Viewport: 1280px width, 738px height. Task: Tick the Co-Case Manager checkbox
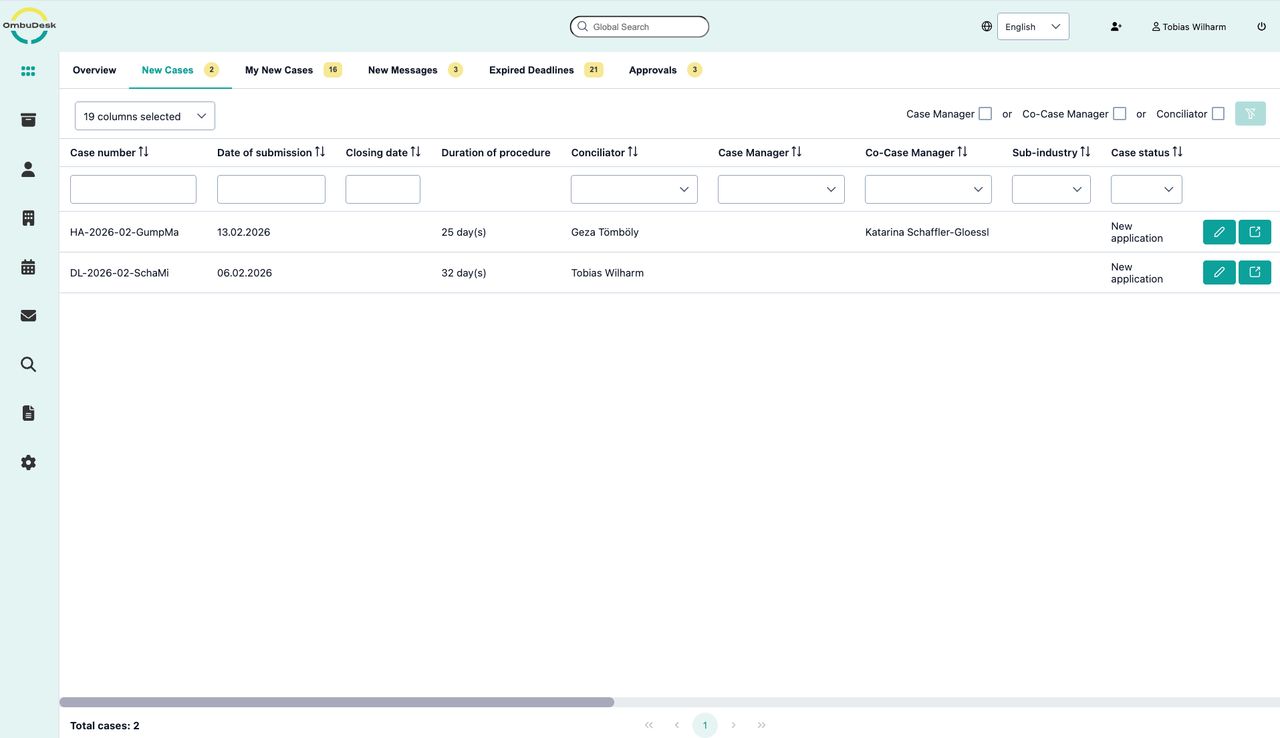pyautogui.click(x=1120, y=114)
